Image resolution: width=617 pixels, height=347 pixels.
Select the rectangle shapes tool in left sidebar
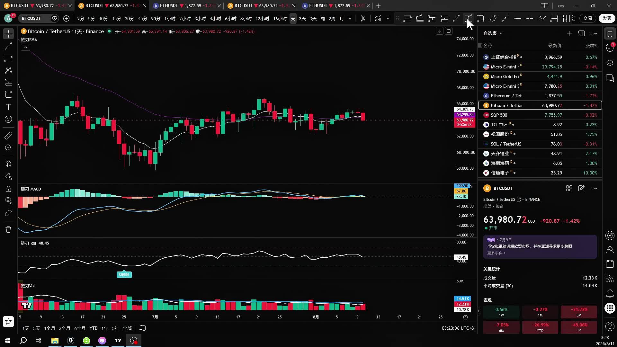8,95
